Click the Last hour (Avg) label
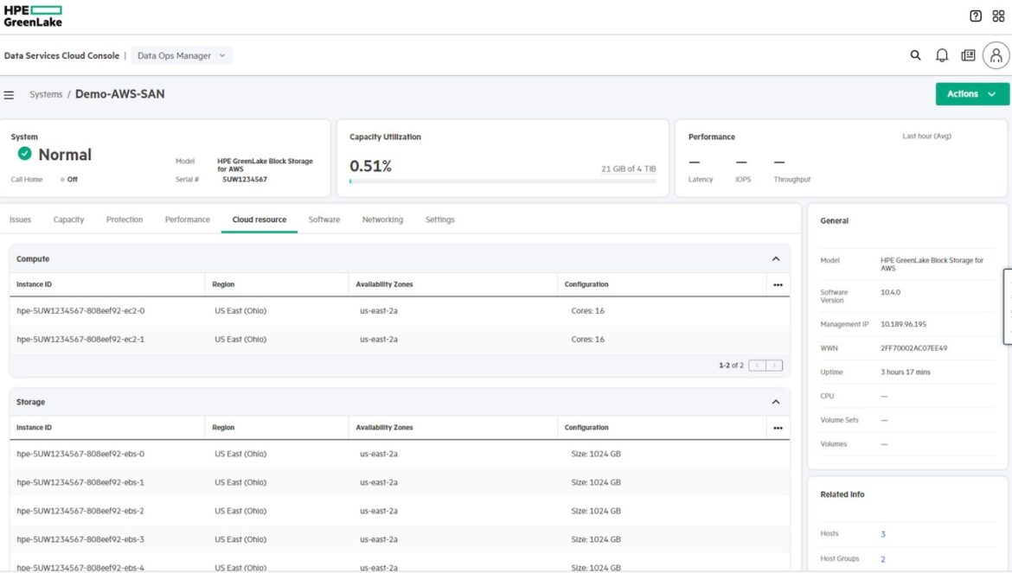The height and width of the screenshot is (573, 1012). pos(927,136)
